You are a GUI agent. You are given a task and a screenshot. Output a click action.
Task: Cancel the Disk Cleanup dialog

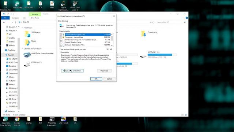coord(109,79)
